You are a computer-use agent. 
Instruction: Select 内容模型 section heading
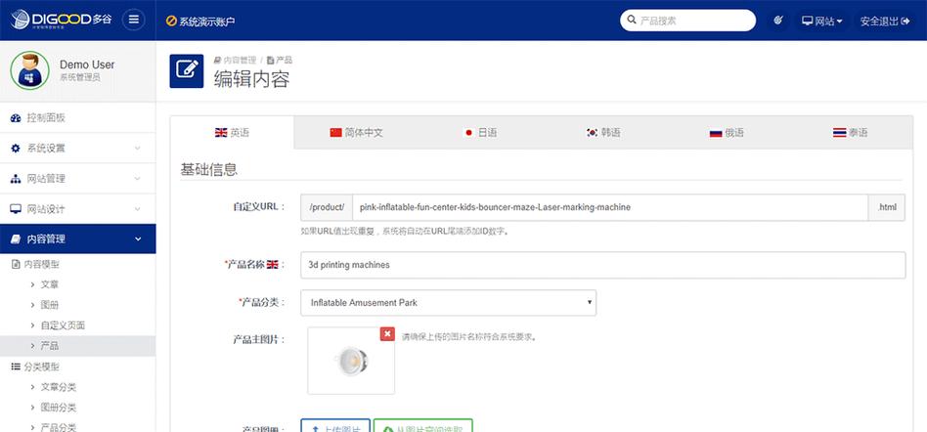coord(41,264)
